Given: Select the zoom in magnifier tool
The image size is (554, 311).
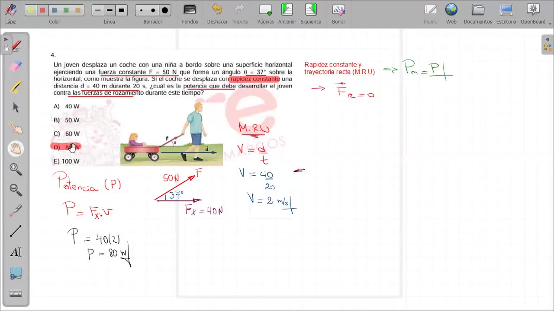Looking at the screenshot, I should point(16,170).
